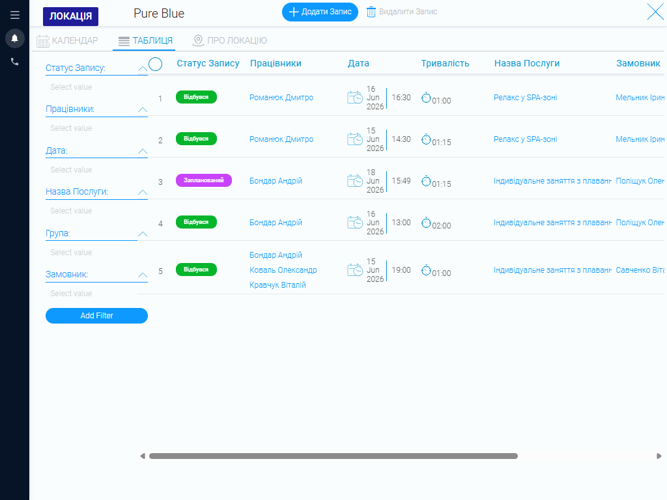Collapse the Статус Запису filter

[x=143, y=68]
